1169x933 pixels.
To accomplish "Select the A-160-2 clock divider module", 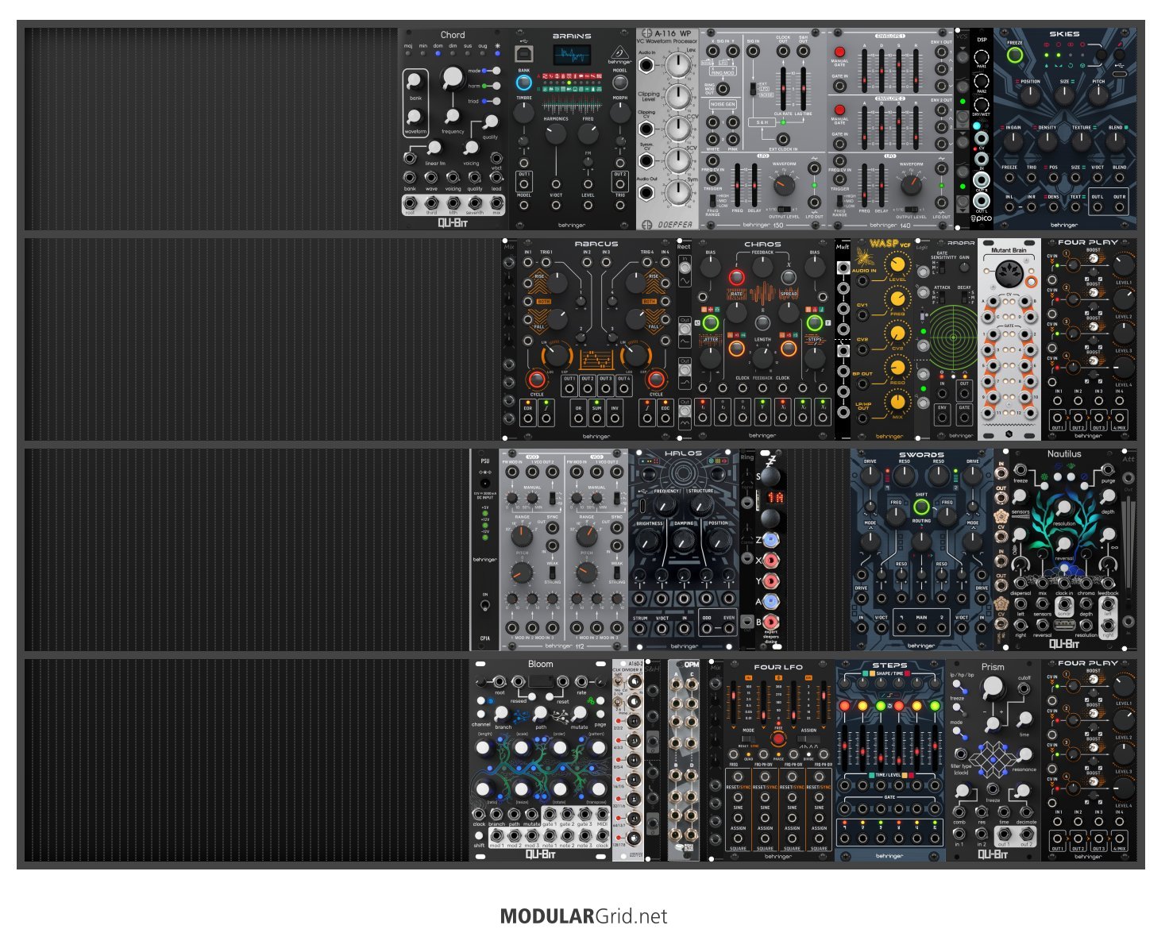I will pyautogui.click(x=628, y=760).
